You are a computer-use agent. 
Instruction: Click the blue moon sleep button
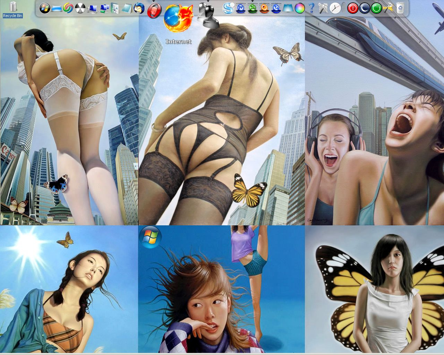pos(365,8)
